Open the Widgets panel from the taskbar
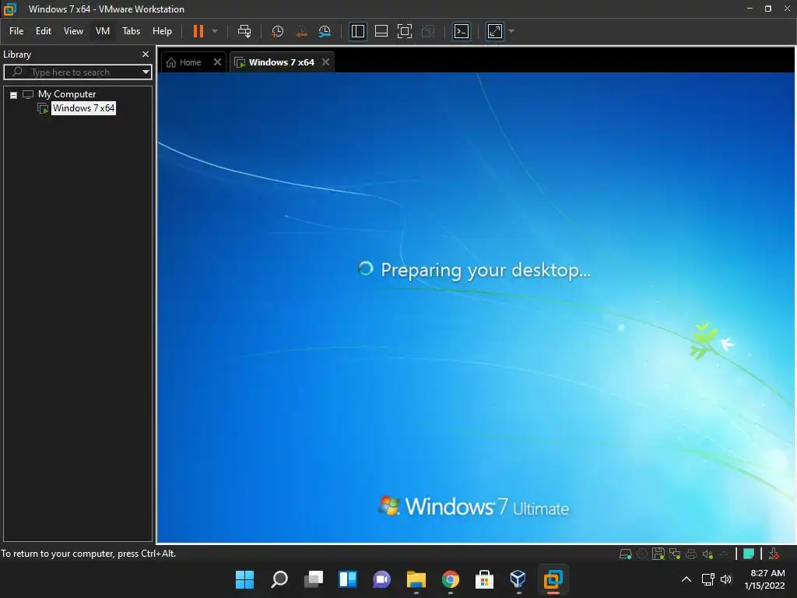The width and height of the screenshot is (797, 598). pos(348,579)
